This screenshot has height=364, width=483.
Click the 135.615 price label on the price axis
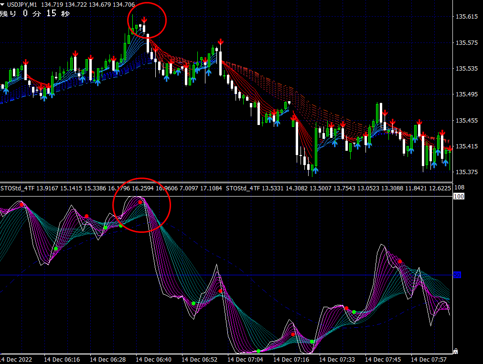[467, 17]
